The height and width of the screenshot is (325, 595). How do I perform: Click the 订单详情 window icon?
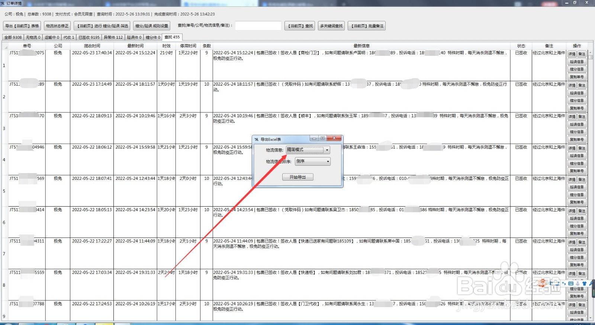[3, 3]
